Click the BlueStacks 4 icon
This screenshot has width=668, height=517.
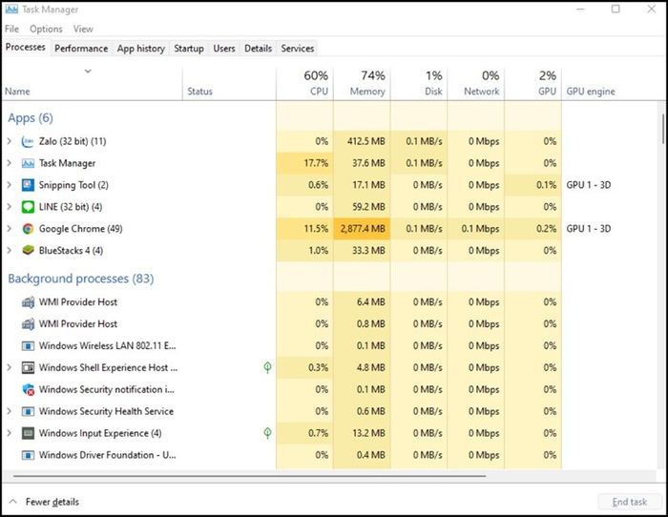[28, 251]
